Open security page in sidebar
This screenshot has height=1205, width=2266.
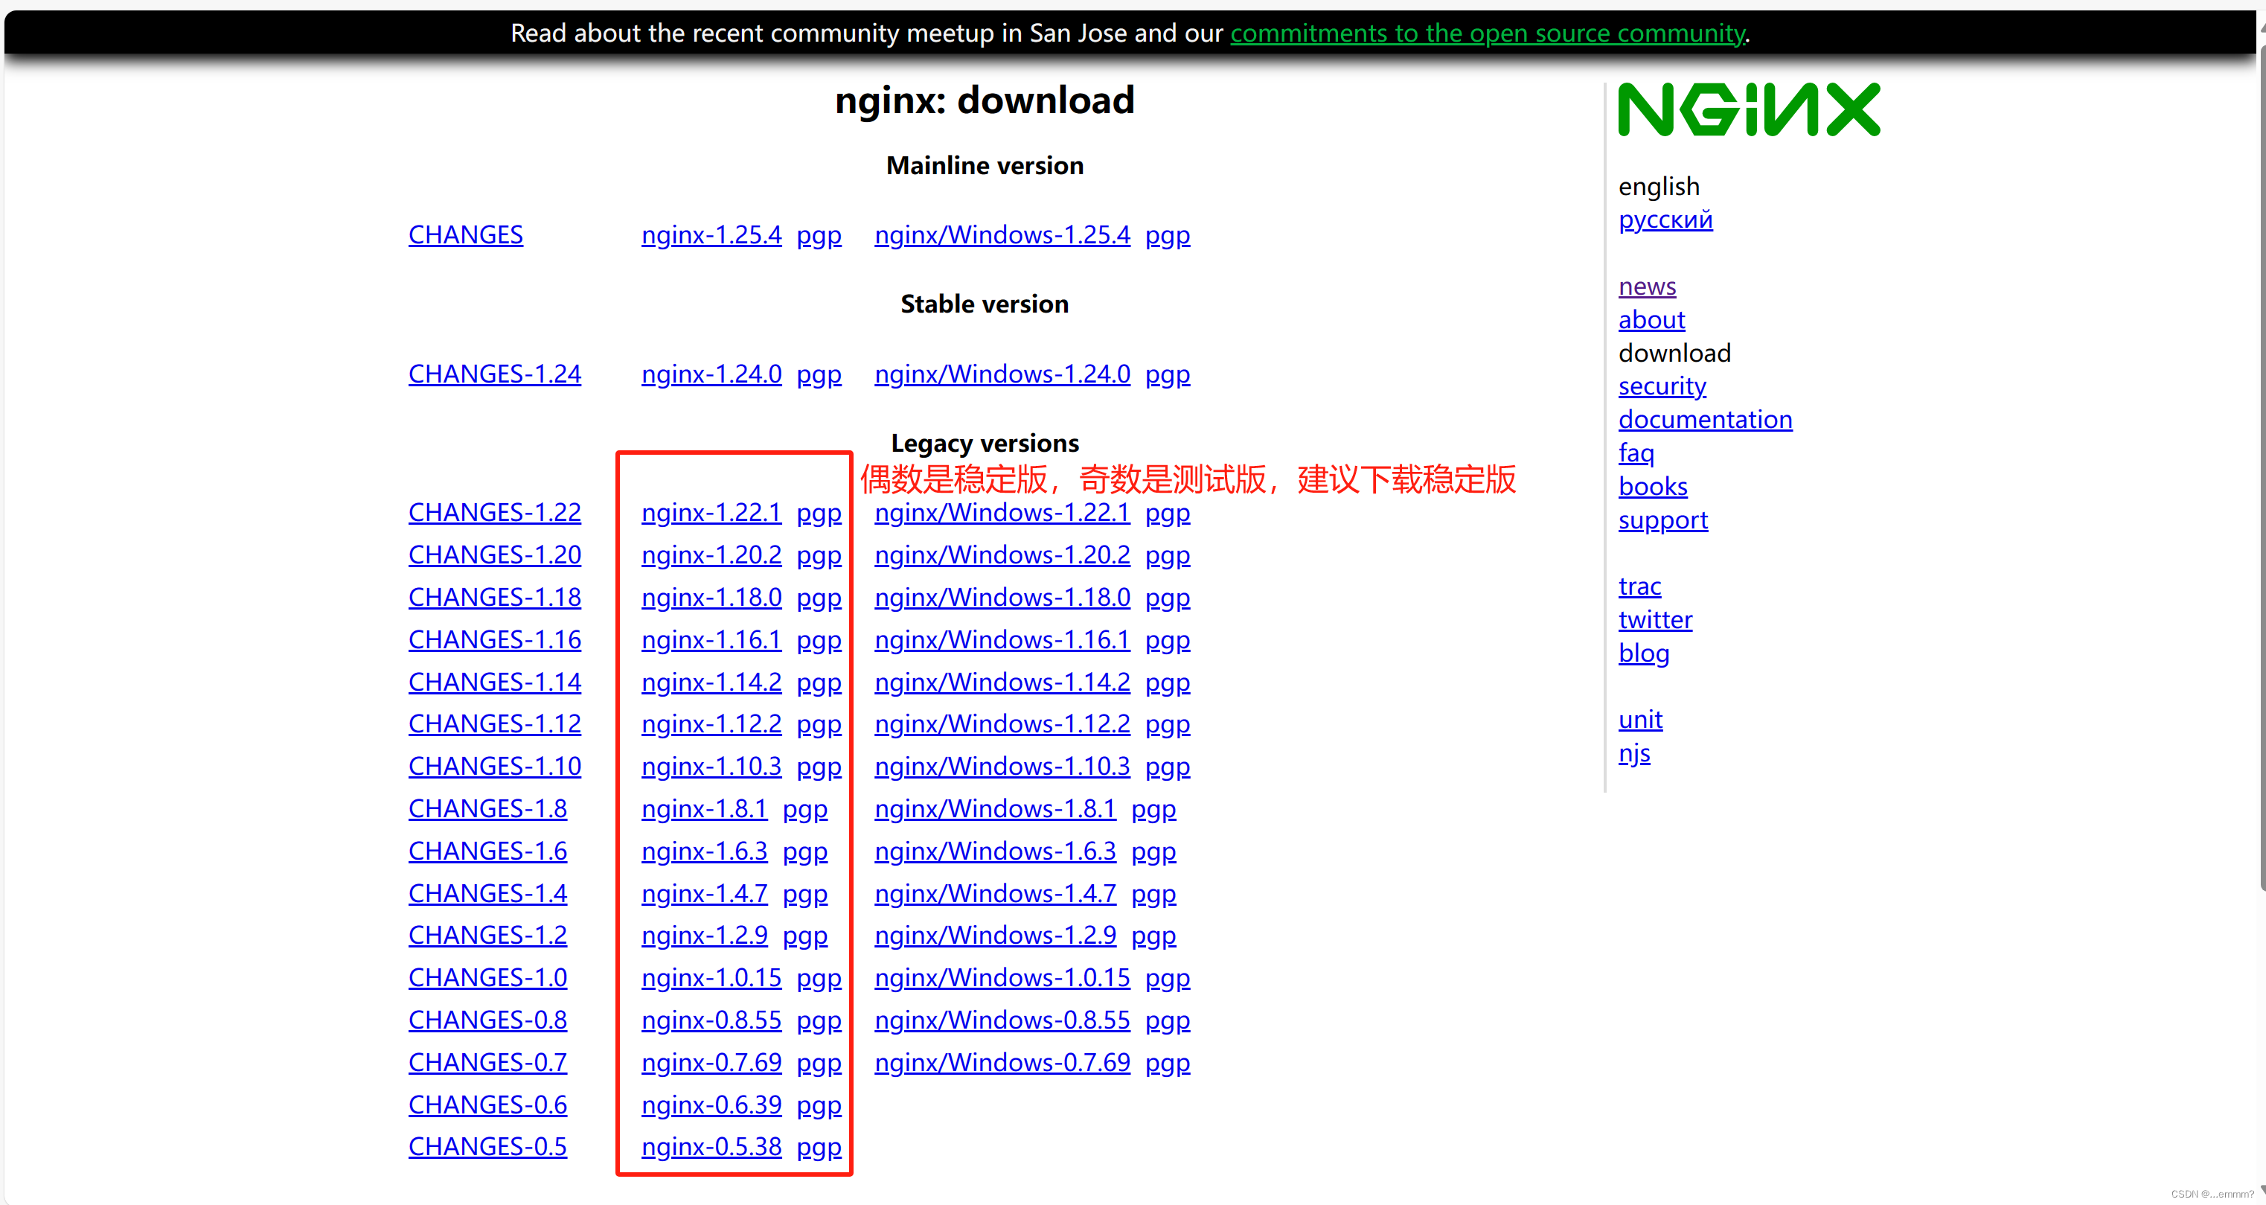click(1662, 386)
